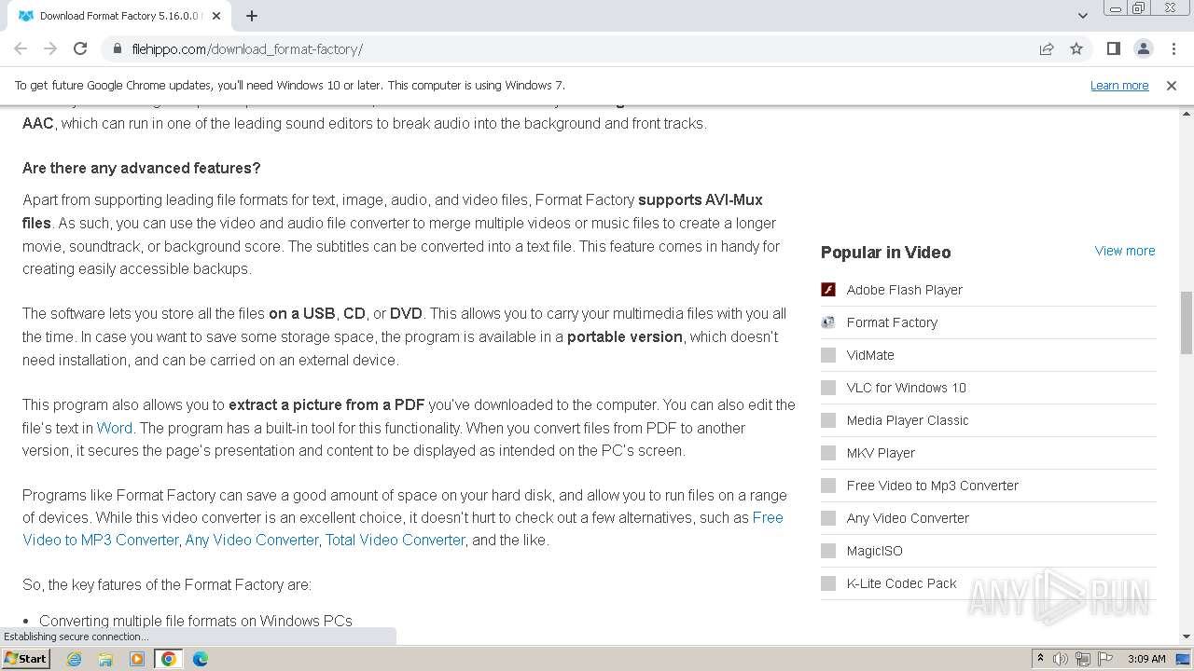Dismiss the Chrome update notification bar
Viewport: 1194px width, 671px height.
coord(1172,85)
